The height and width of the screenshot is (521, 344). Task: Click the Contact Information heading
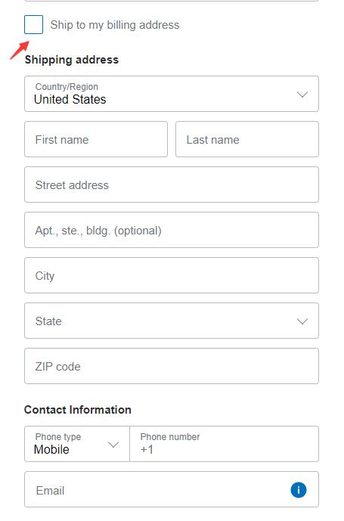tap(78, 410)
